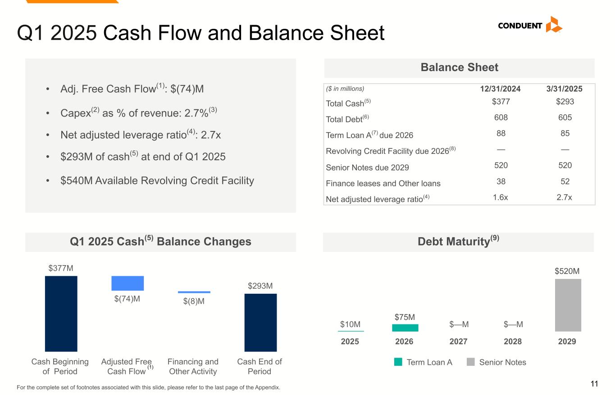Viewport: 615px width, 395px height.
Task: Select the Senior Notes due 2029 row label
Action: click(x=367, y=167)
